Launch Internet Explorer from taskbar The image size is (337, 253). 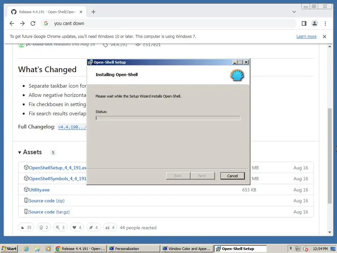click(x=26, y=249)
